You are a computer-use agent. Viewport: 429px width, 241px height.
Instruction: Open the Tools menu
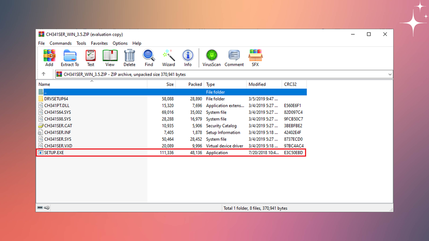click(81, 43)
